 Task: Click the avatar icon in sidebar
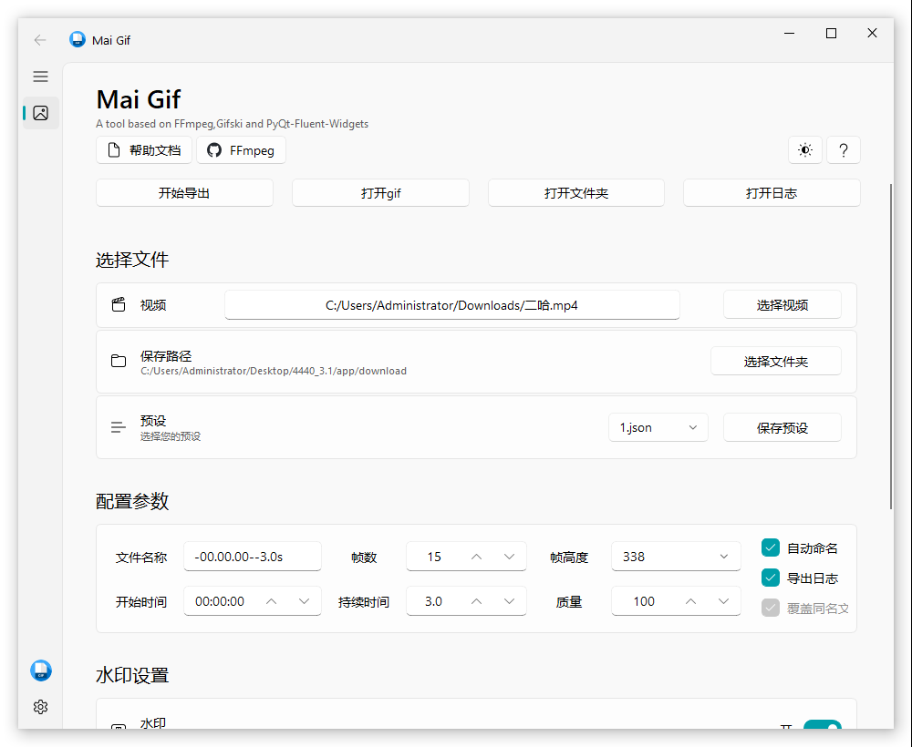coord(40,670)
